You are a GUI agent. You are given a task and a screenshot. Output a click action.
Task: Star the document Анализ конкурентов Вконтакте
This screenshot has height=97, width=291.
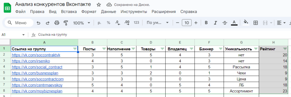[99, 5]
